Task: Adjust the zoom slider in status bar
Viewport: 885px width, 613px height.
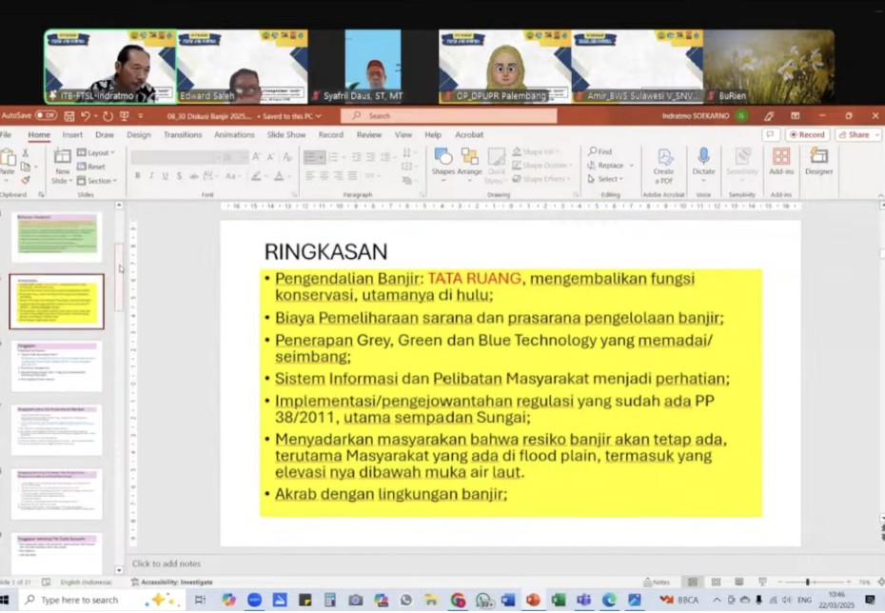Action: [807, 582]
